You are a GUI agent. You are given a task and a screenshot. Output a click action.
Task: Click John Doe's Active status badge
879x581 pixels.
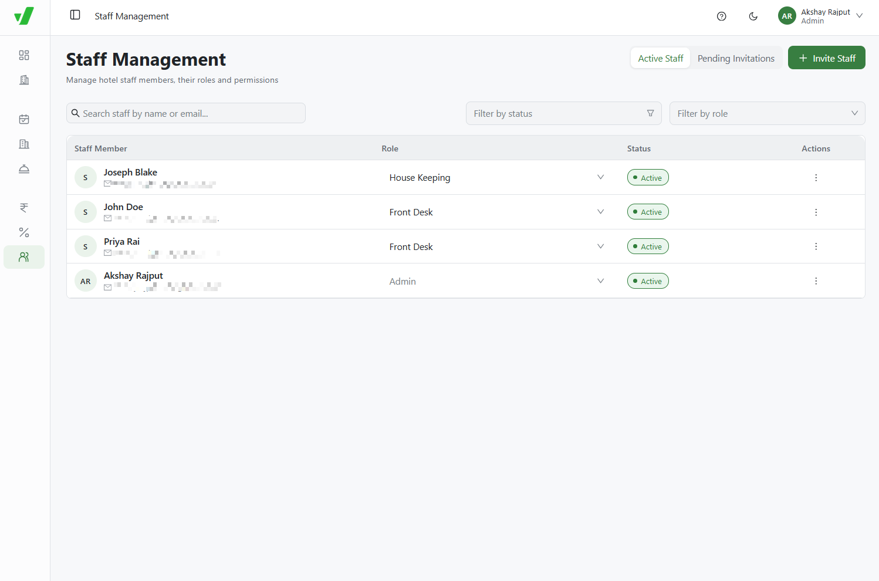[x=648, y=212]
